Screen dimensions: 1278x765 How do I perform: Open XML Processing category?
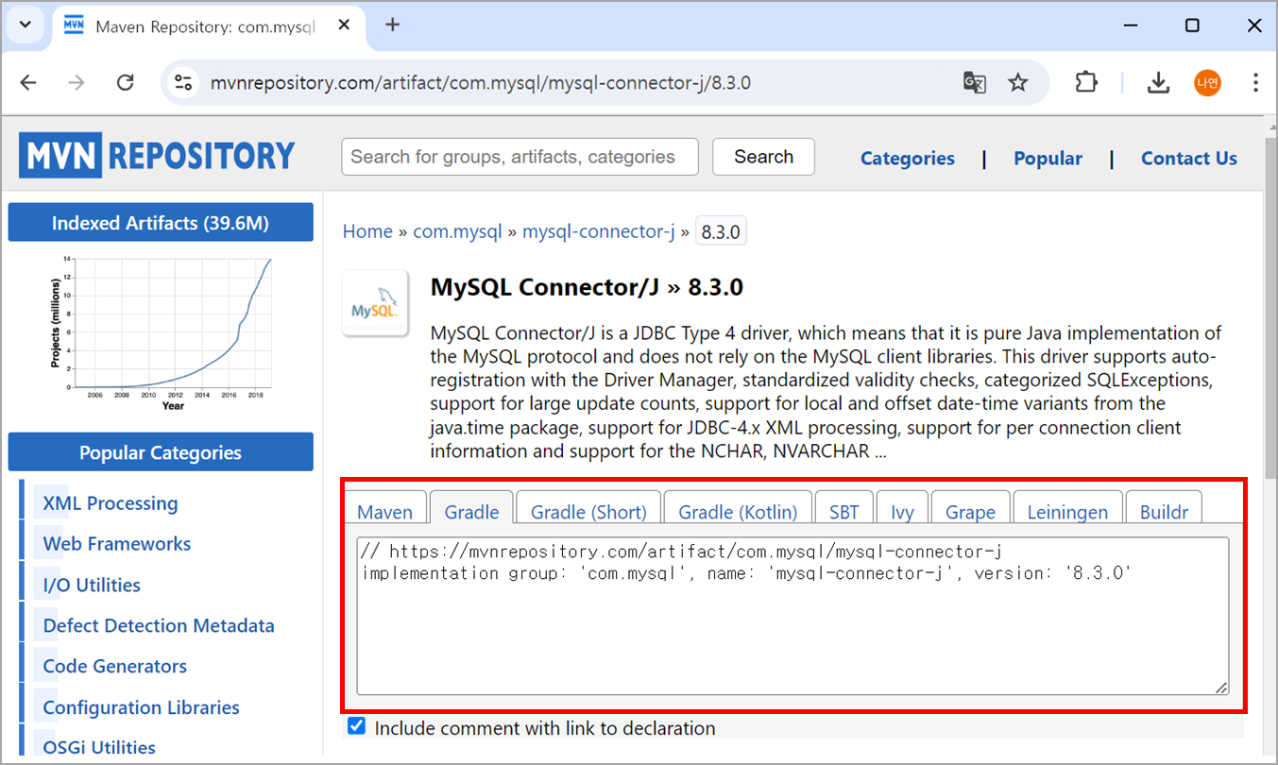(111, 503)
